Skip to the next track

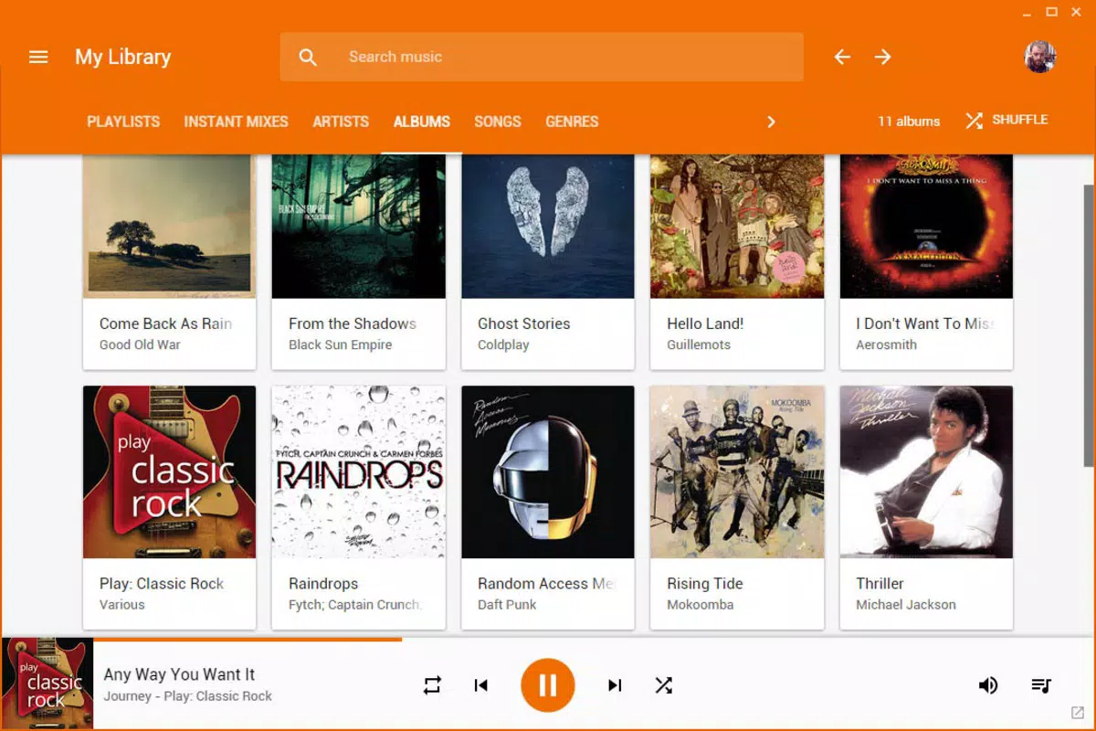click(x=615, y=685)
